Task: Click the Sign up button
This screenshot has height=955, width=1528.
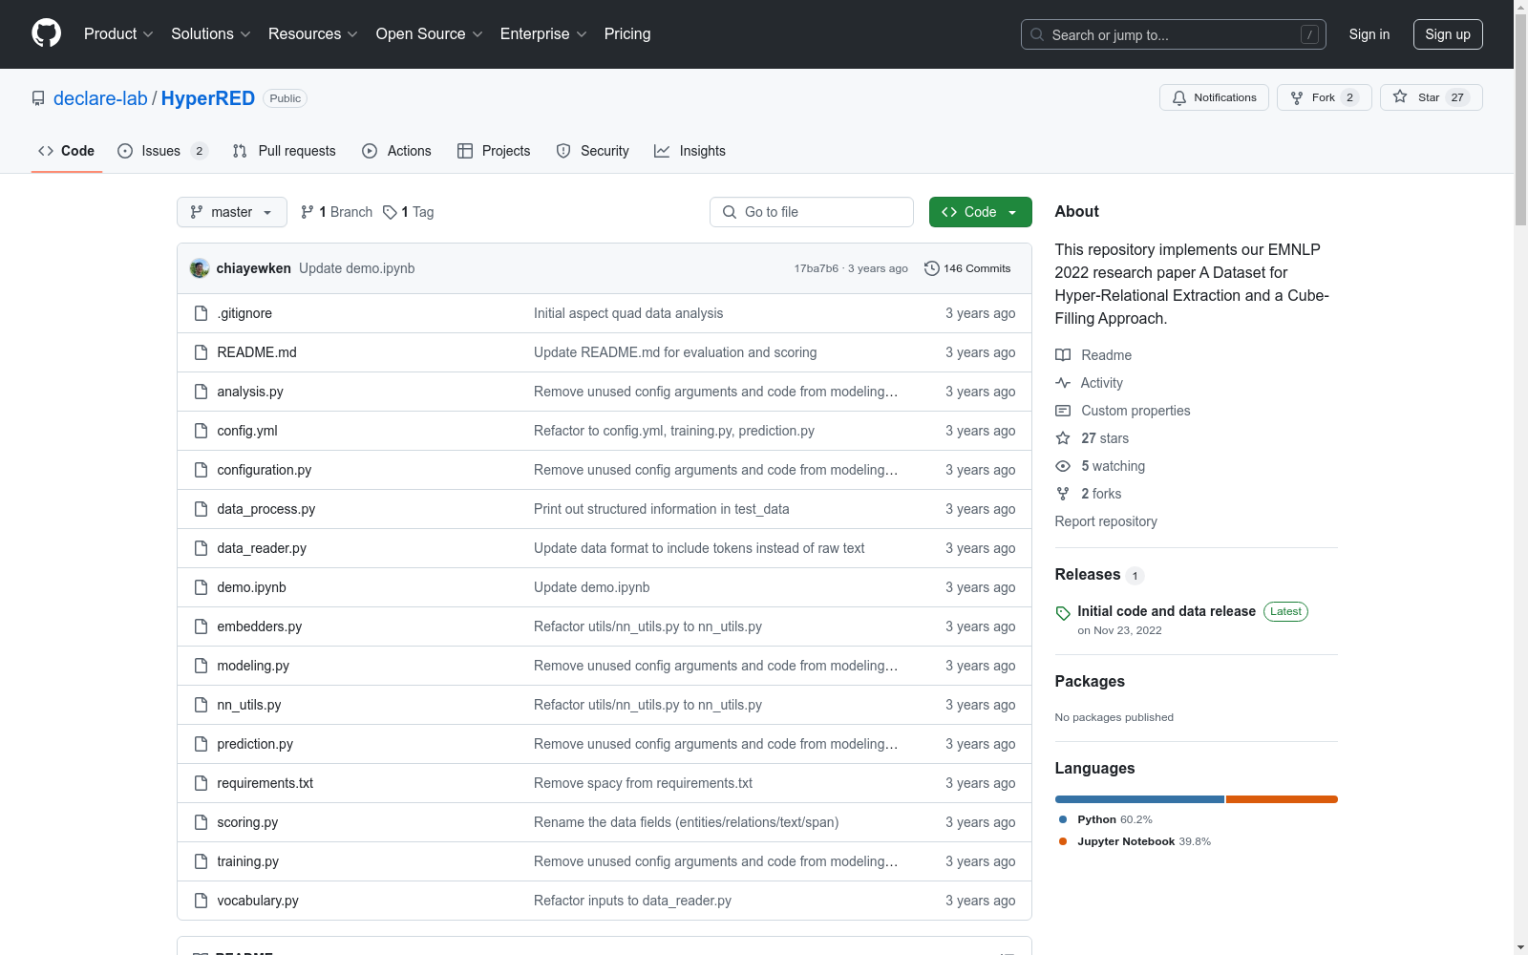Action: point(1448,34)
